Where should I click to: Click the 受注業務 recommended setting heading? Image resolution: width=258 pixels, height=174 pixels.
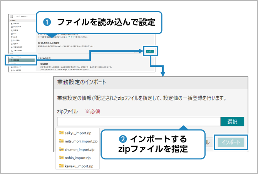click(44, 64)
